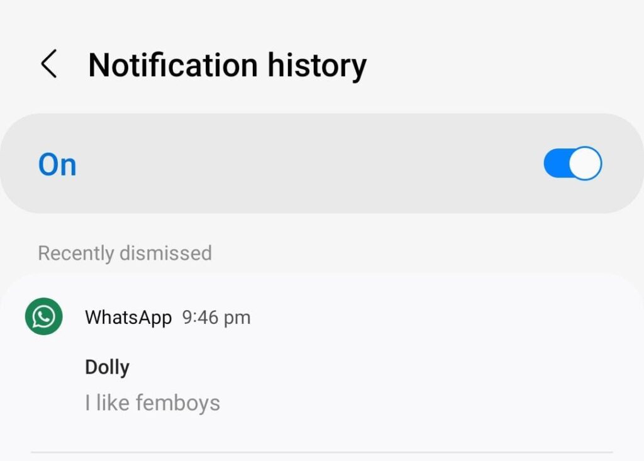644x461 pixels.
Task: Tap empty header area right of title
Action: click(503, 65)
